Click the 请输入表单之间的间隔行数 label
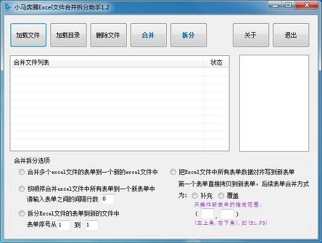Image resolution: width=322 pixels, height=243 pixels. click(63, 199)
